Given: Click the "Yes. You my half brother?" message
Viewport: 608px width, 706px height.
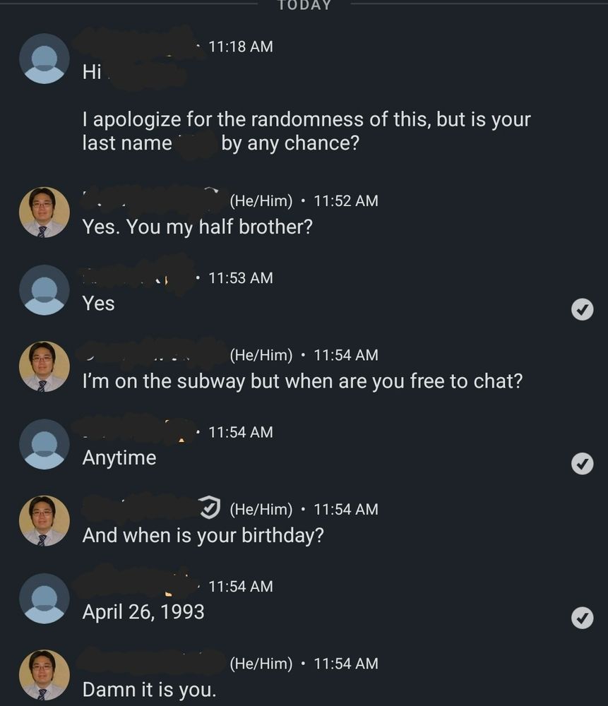Looking at the screenshot, I should [197, 227].
